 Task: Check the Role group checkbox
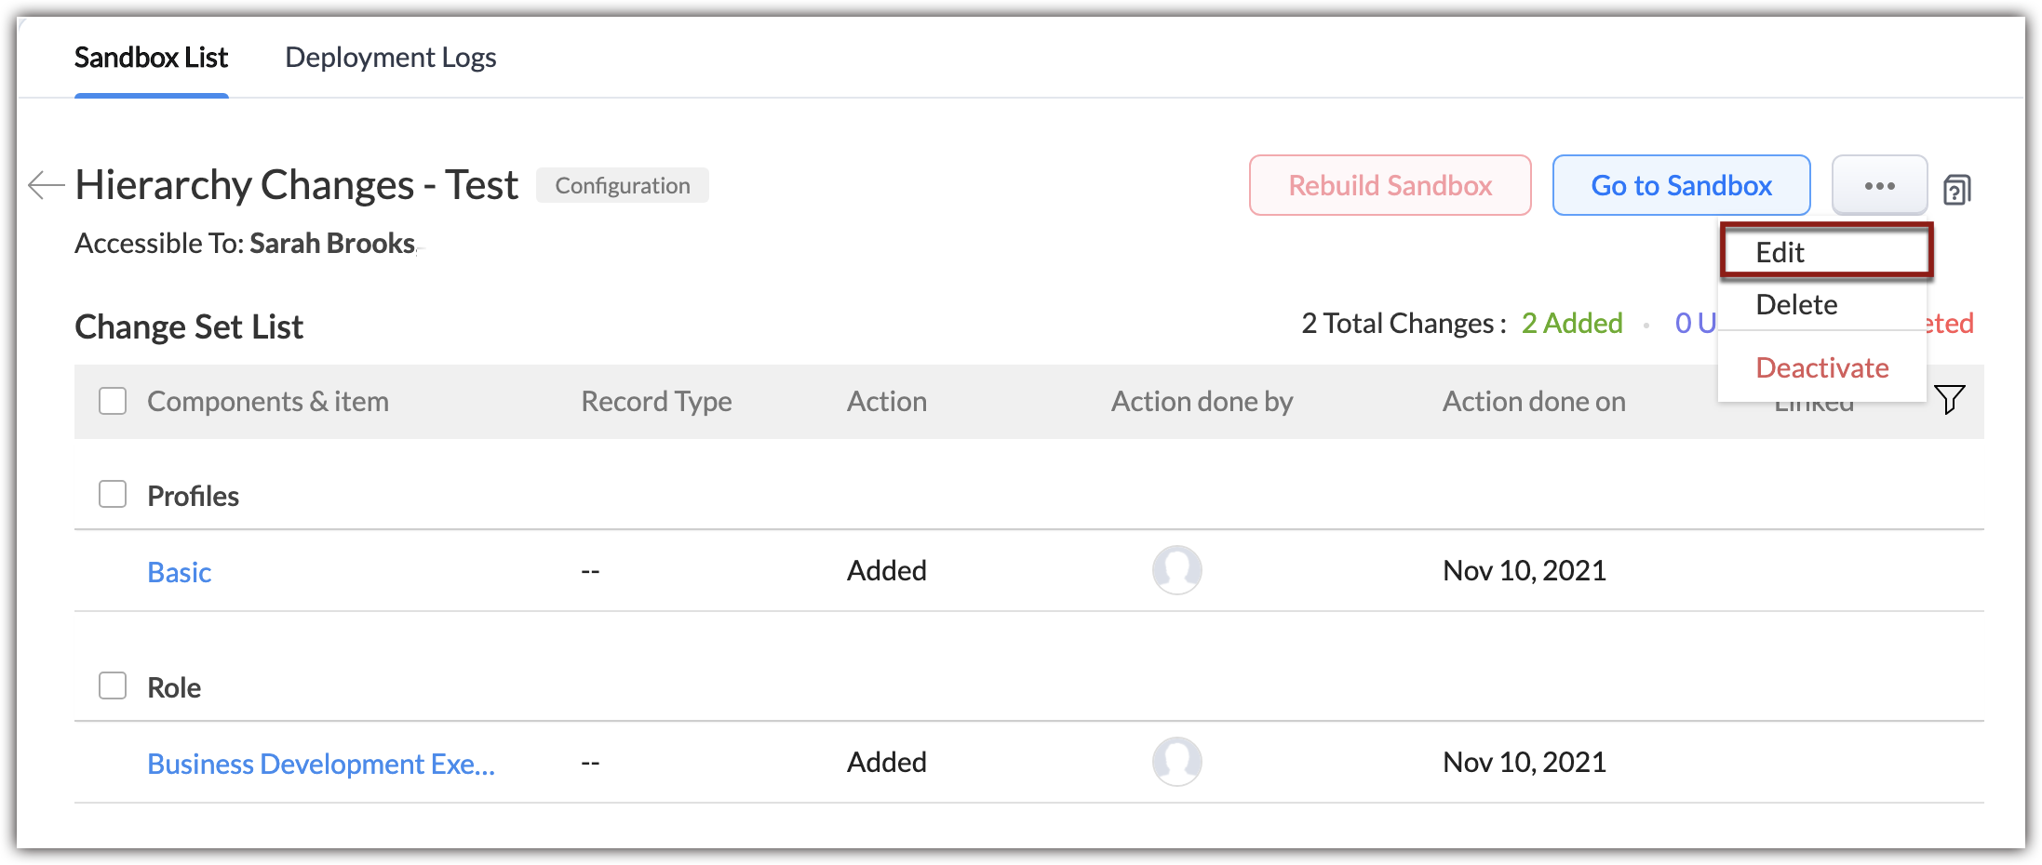pos(113,685)
